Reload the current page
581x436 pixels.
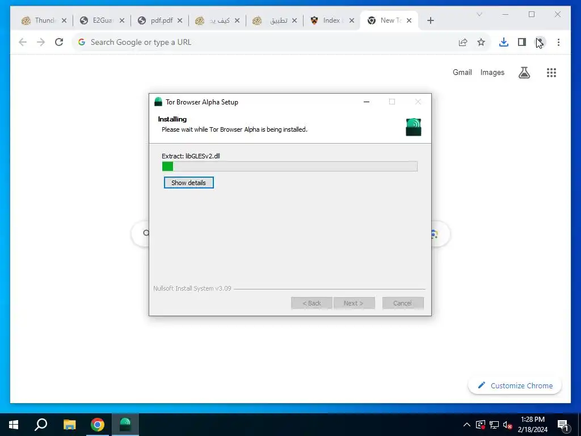click(59, 42)
